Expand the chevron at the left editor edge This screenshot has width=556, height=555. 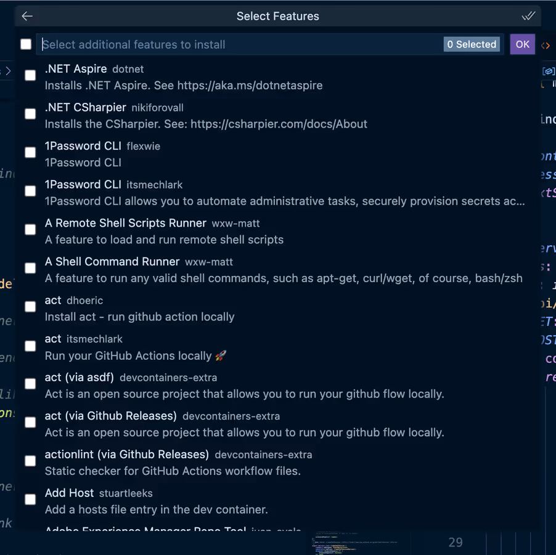(x=8, y=71)
